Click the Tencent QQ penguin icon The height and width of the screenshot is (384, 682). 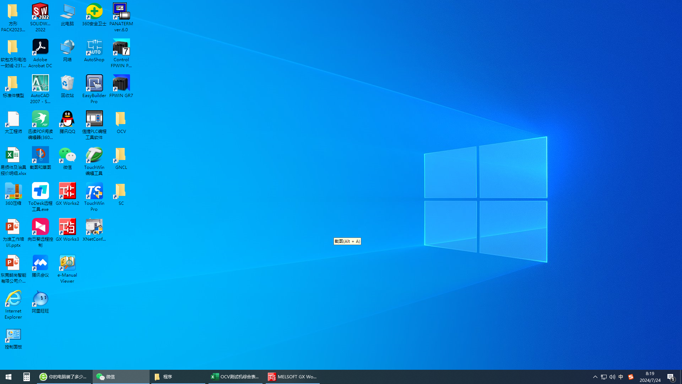[67, 119]
